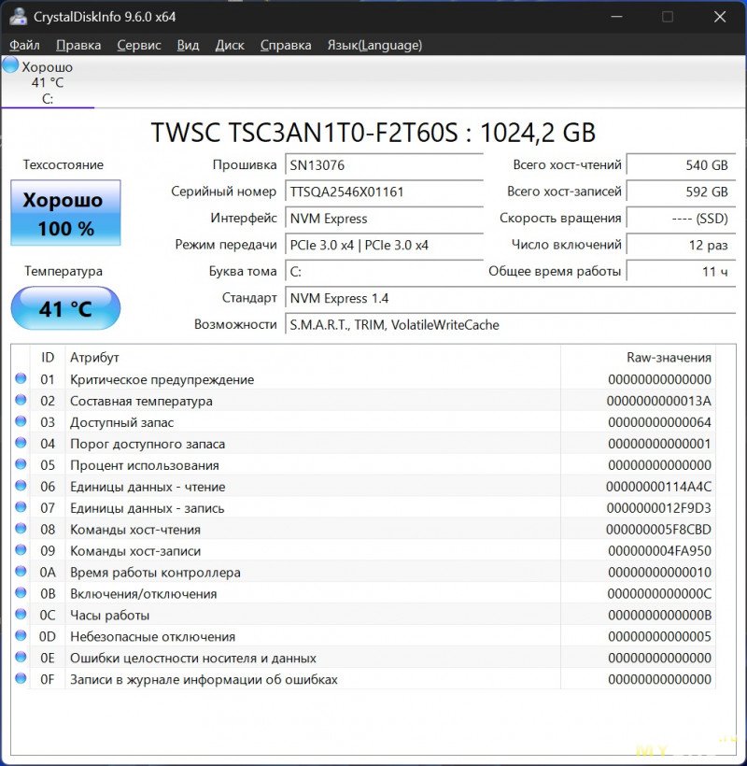Image resolution: width=747 pixels, height=766 pixels.
Task: Click the CrystalDiskInfo app icon in title bar
Action: click(18, 16)
